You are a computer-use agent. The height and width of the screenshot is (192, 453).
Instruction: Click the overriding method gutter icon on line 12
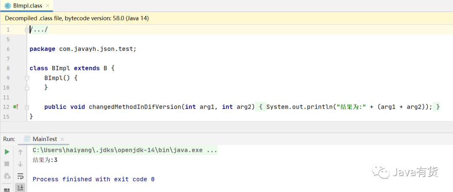(x=16, y=107)
